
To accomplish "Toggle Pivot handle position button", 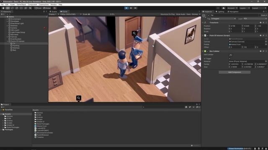I will click(38, 8).
